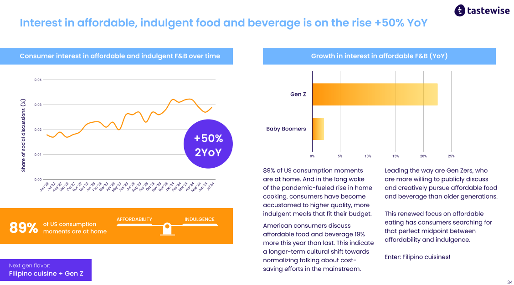Image resolution: width=514 pixels, height=285 pixels.
Task: Select the +50% 2YoY purple circle
Action: pyautogui.click(x=208, y=144)
